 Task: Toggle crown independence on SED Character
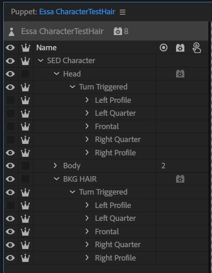pos(25,61)
